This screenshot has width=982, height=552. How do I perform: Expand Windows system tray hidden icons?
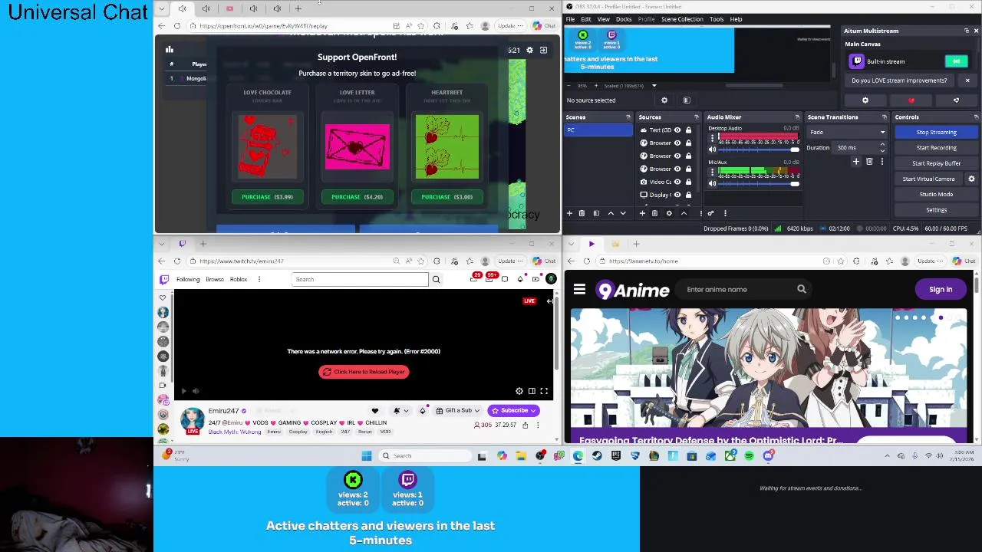887,455
